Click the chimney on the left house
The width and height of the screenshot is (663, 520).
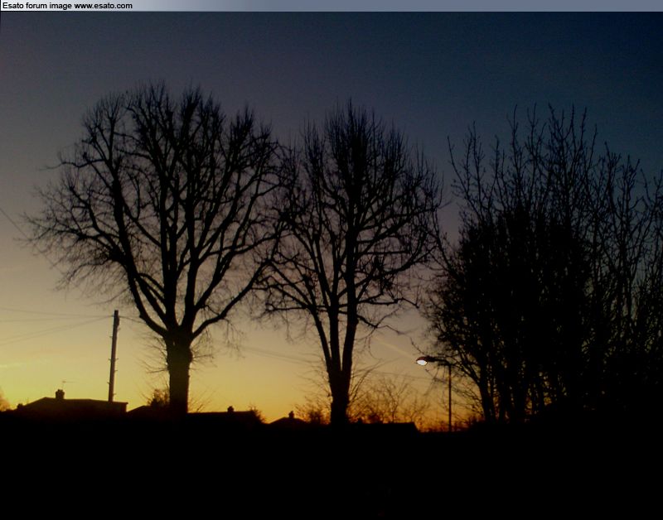[60, 394]
